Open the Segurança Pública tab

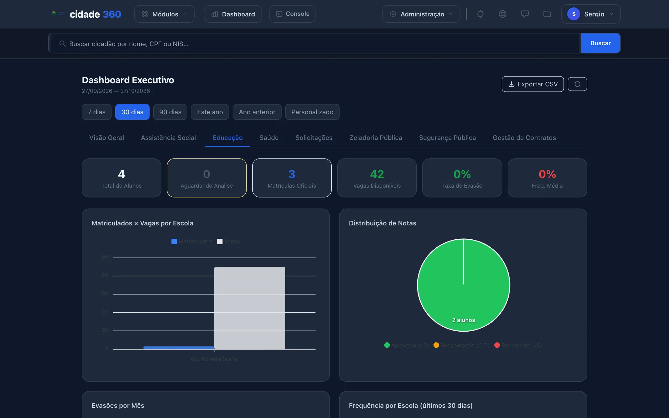(447, 138)
